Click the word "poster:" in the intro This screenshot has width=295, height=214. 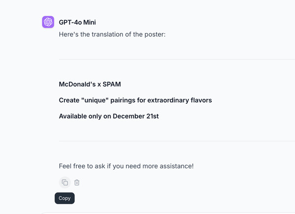tap(154, 34)
